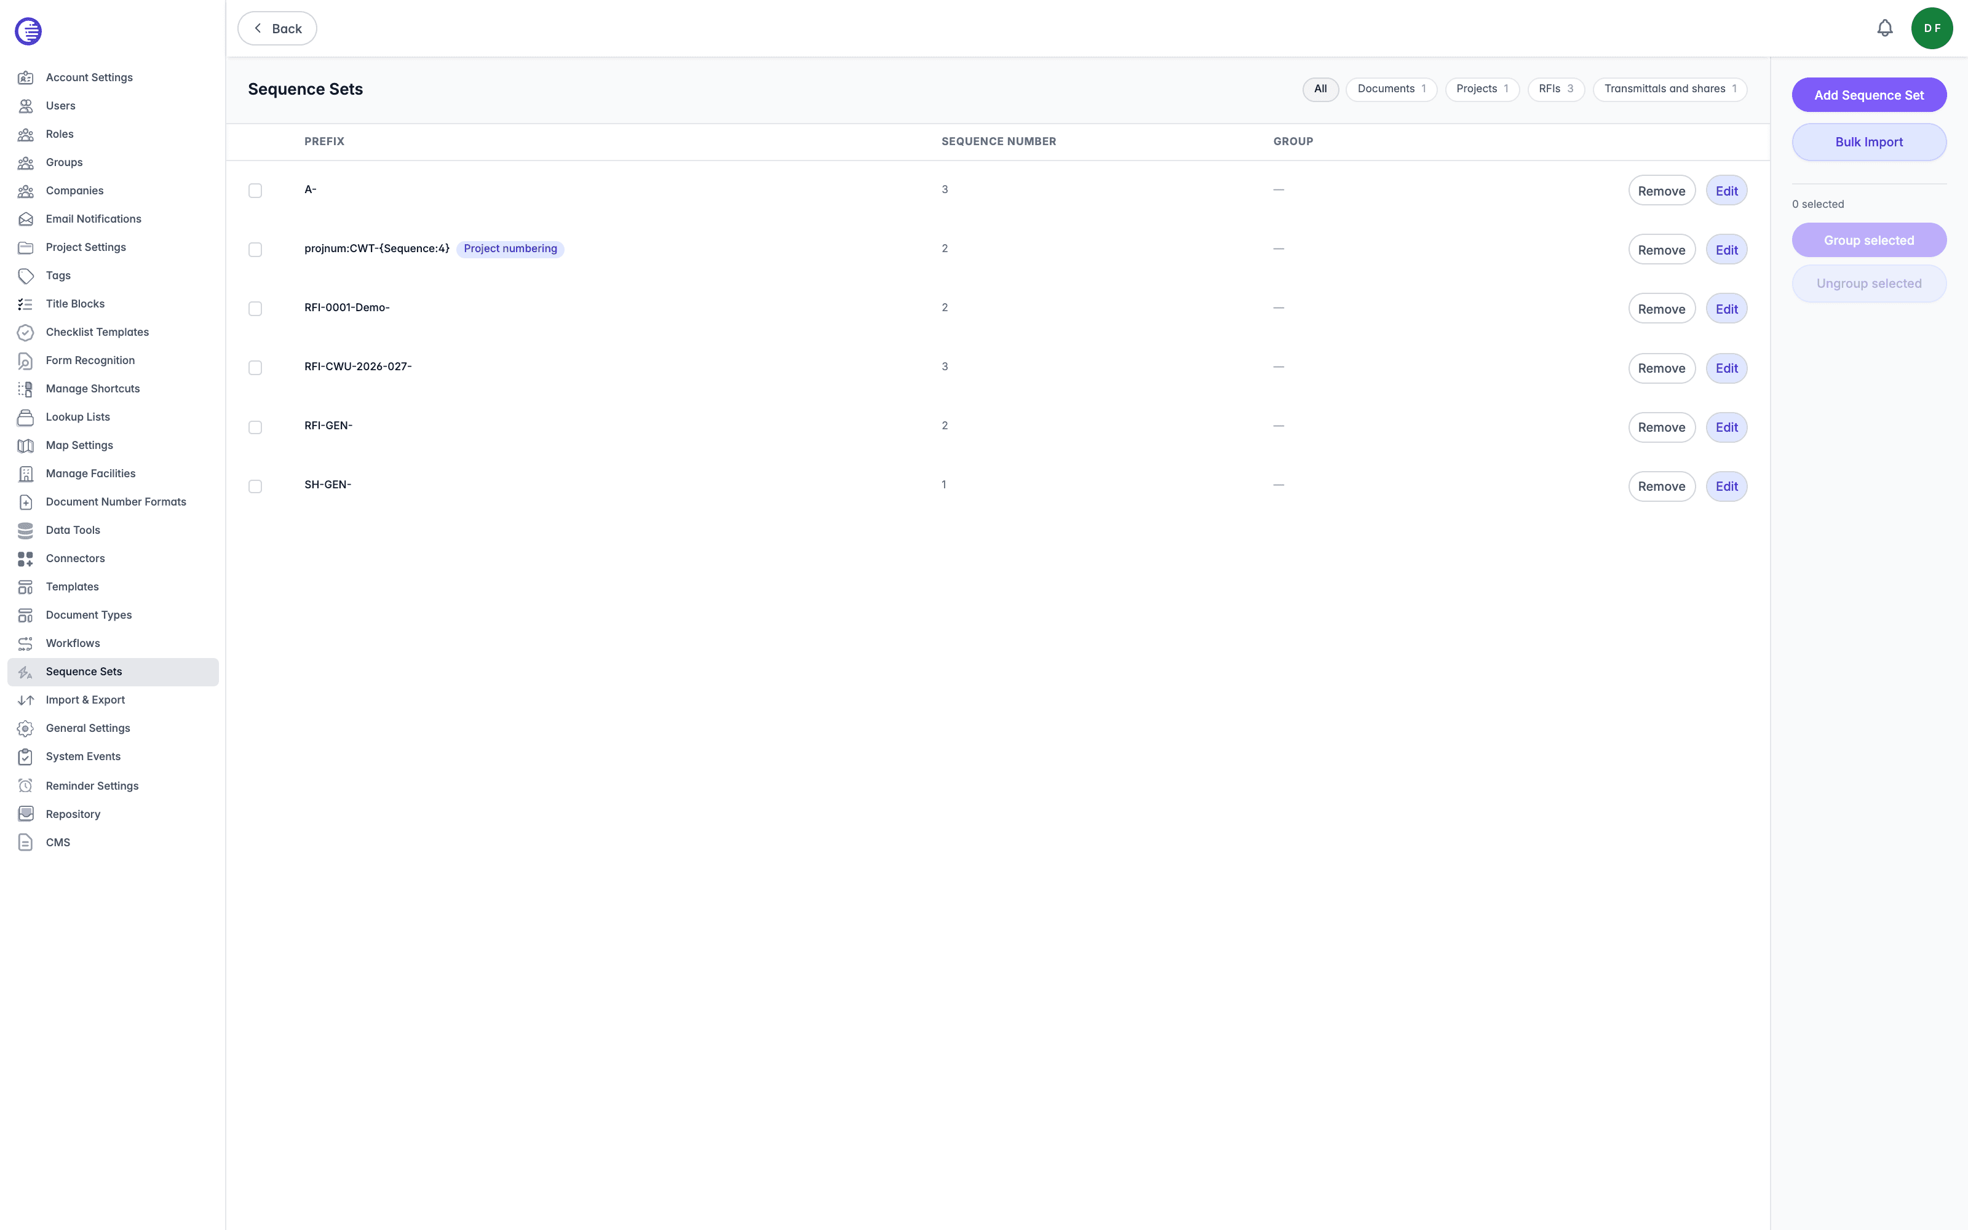Image resolution: width=1968 pixels, height=1230 pixels.
Task: Click the General Settings gear icon
Action: tap(26, 728)
